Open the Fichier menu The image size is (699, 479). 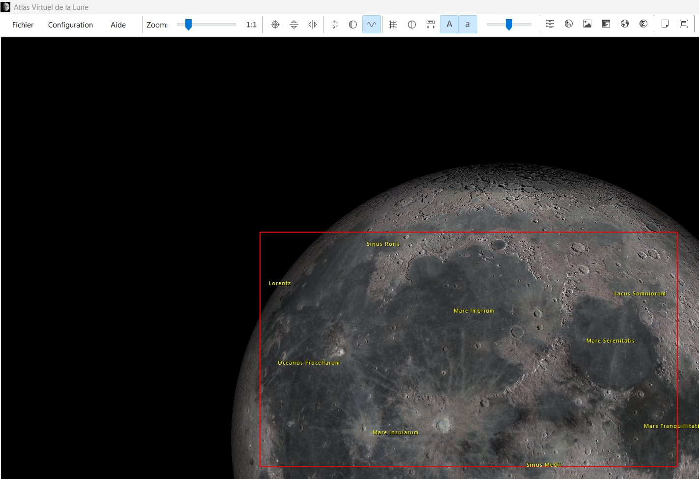click(23, 25)
